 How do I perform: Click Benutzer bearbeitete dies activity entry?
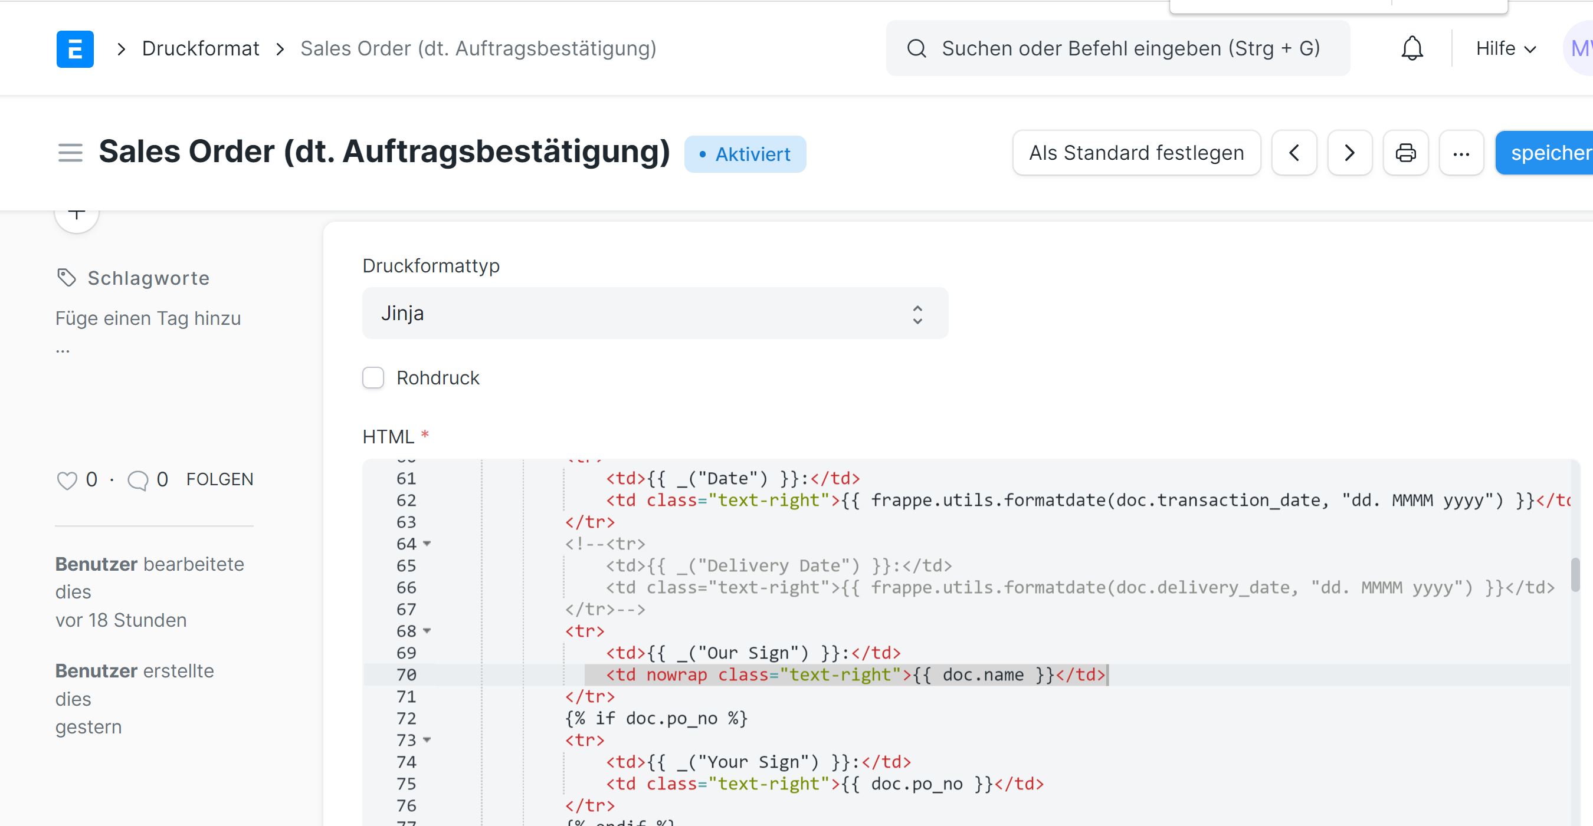[150, 592]
